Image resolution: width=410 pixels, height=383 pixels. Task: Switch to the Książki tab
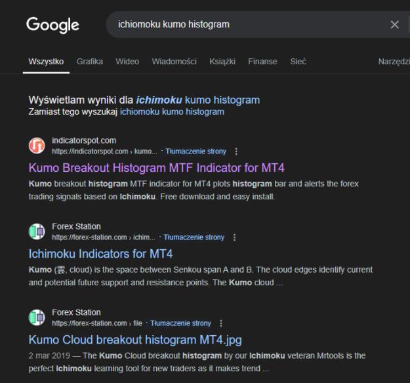click(x=222, y=62)
